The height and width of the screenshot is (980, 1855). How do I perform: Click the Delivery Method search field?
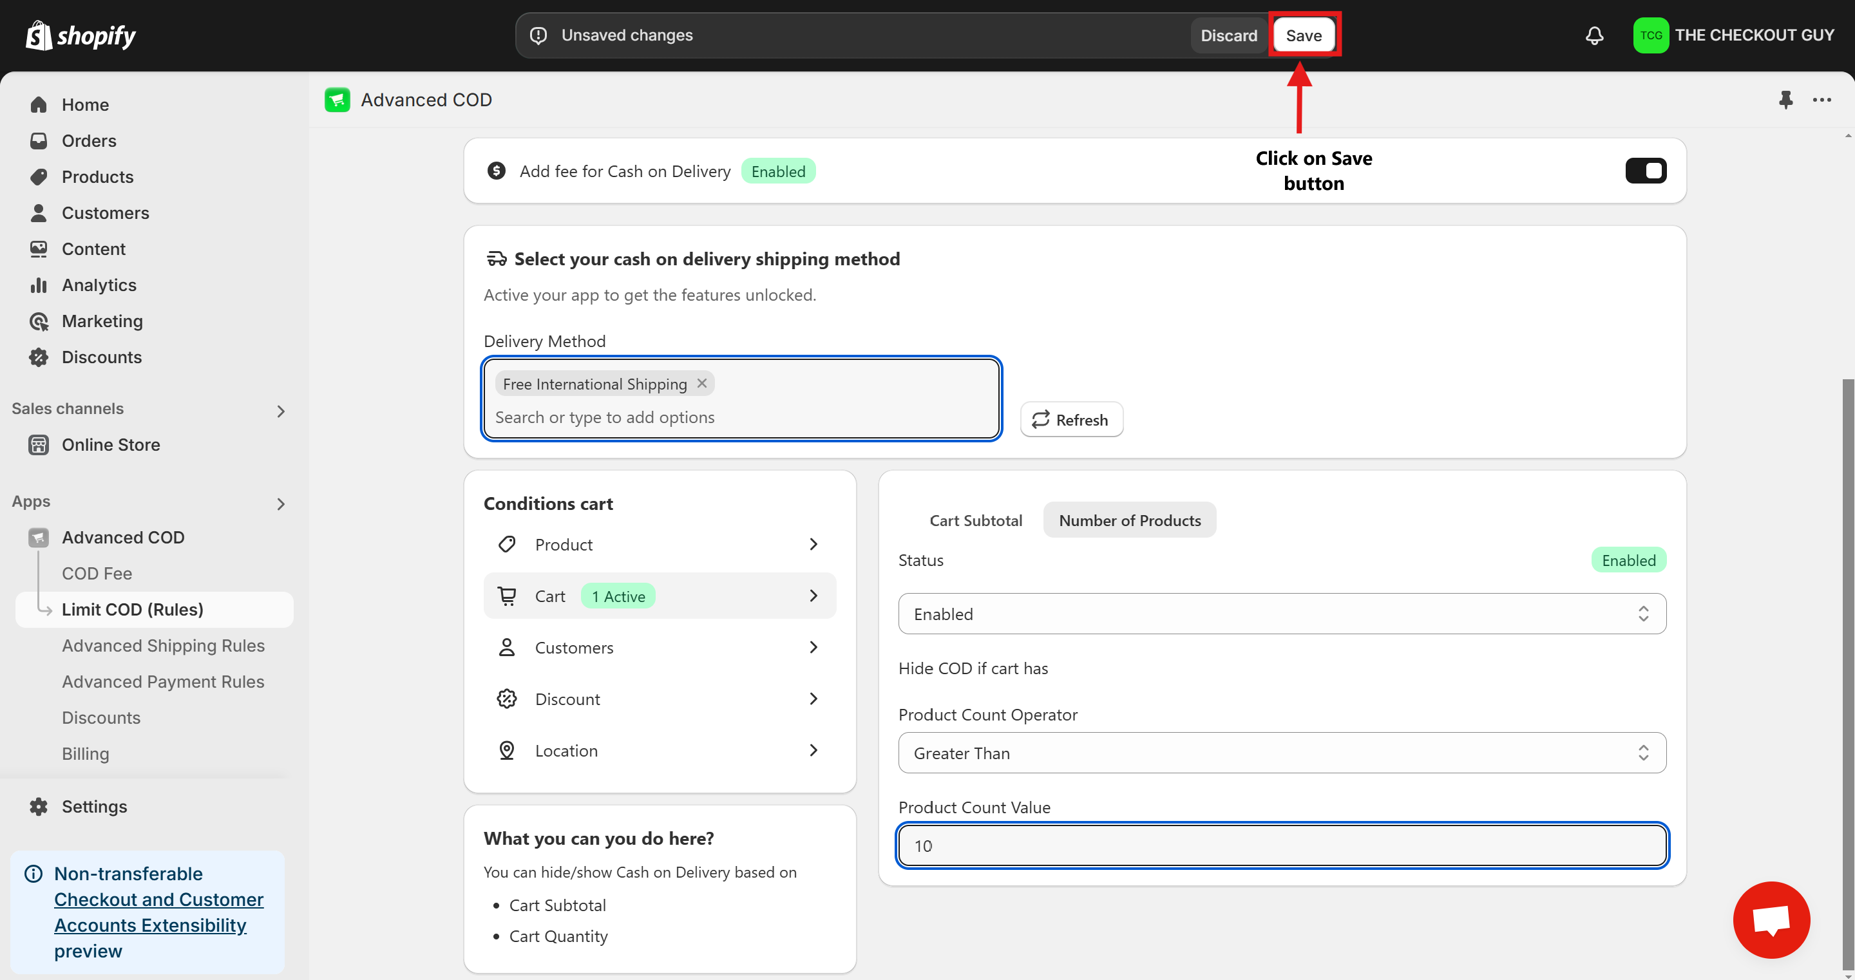tap(742, 417)
